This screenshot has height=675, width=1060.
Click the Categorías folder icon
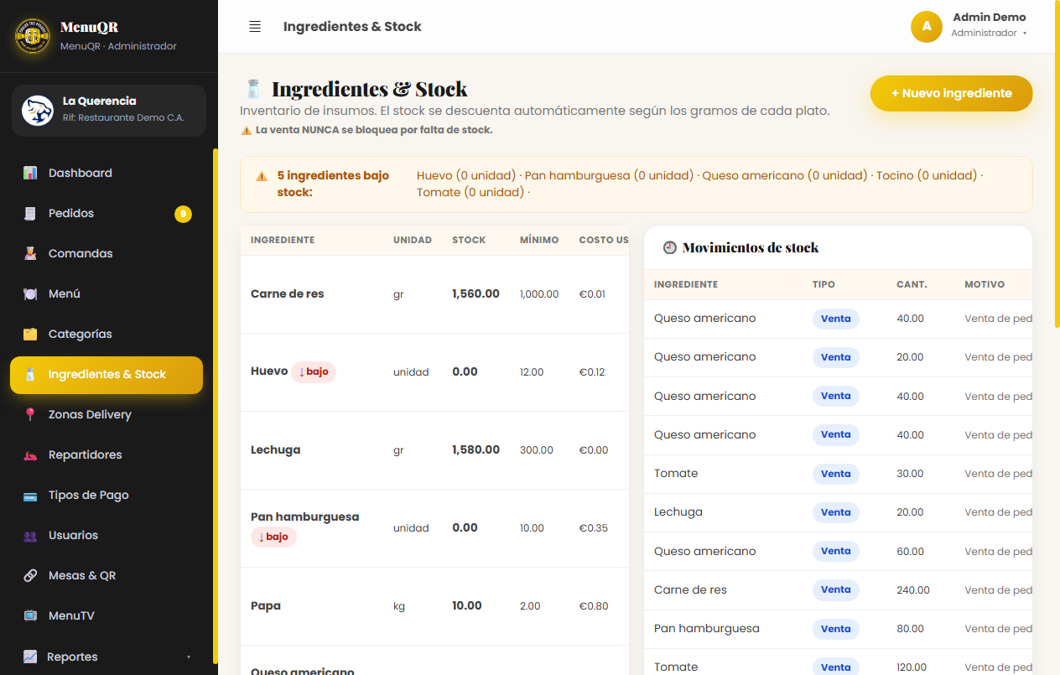pyautogui.click(x=30, y=334)
